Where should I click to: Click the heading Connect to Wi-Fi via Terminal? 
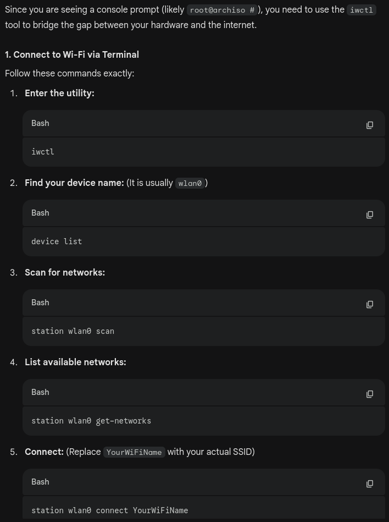click(72, 54)
